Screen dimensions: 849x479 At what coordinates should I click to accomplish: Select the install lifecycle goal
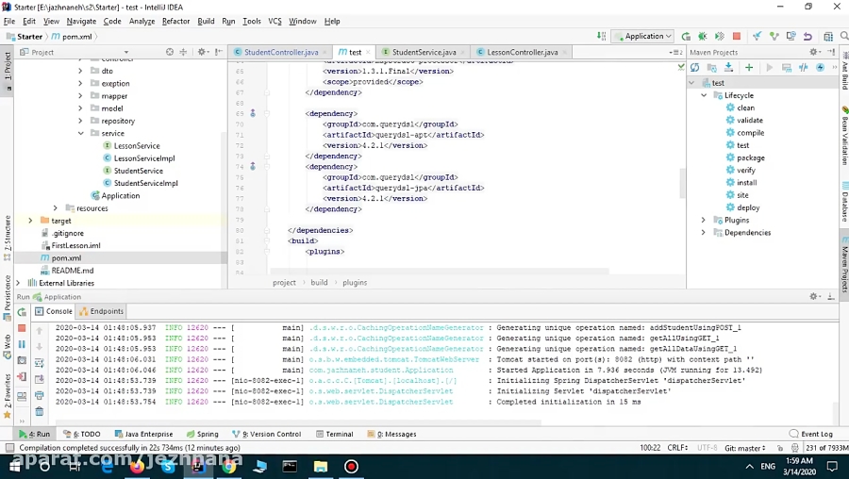coord(747,183)
